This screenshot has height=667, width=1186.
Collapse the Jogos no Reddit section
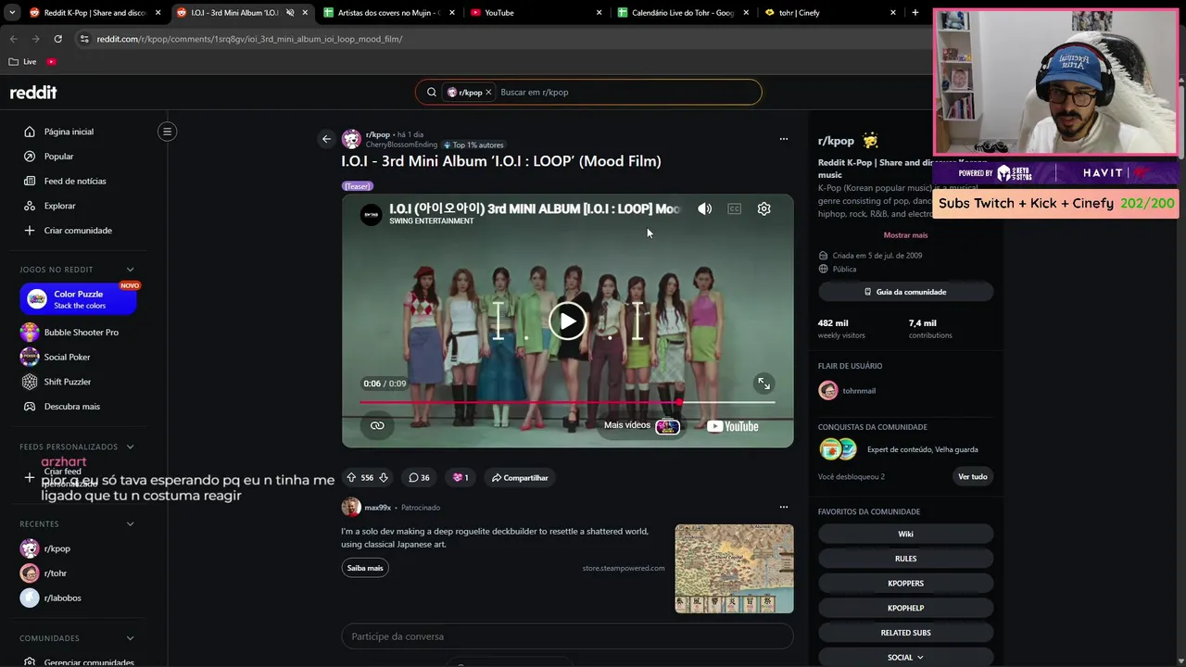point(130,270)
